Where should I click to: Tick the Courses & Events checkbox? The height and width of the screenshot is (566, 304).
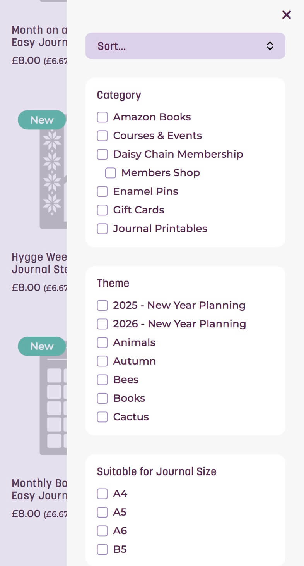pyautogui.click(x=102, y=136)
